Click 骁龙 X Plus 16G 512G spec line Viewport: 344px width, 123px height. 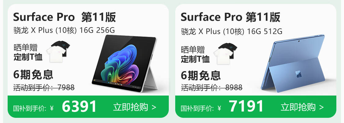coord(232,31)
